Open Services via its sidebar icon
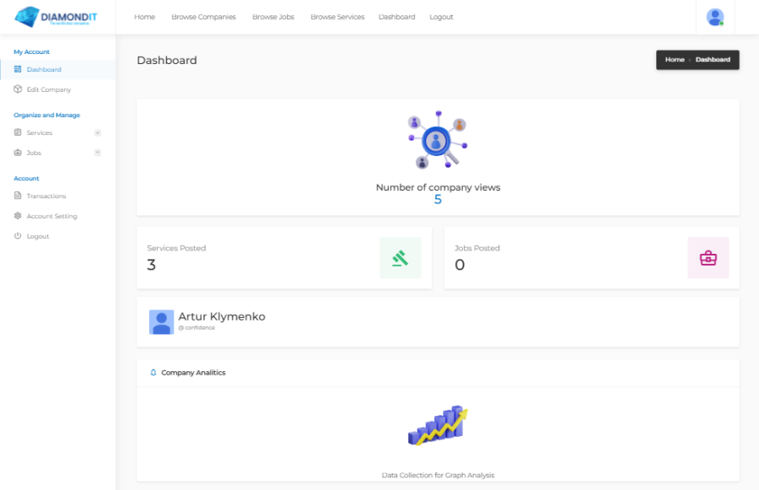759x490 pixels. point(16,132)
